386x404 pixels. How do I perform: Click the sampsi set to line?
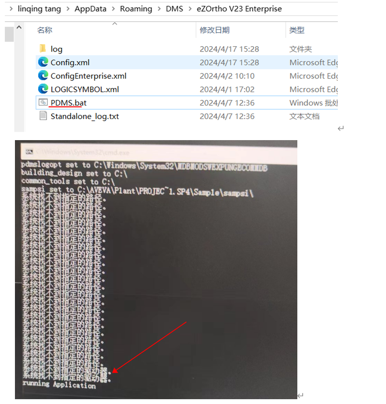pos(137,192)
